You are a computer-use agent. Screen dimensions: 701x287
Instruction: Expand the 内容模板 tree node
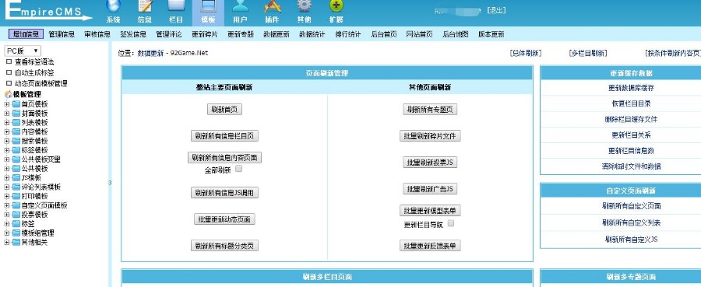[7, 131]
